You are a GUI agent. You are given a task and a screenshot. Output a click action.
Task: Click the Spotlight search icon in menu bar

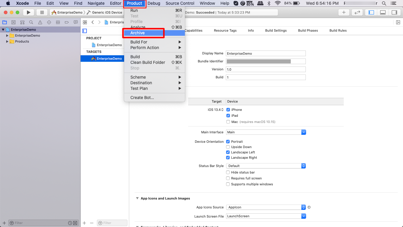point(384,3)
